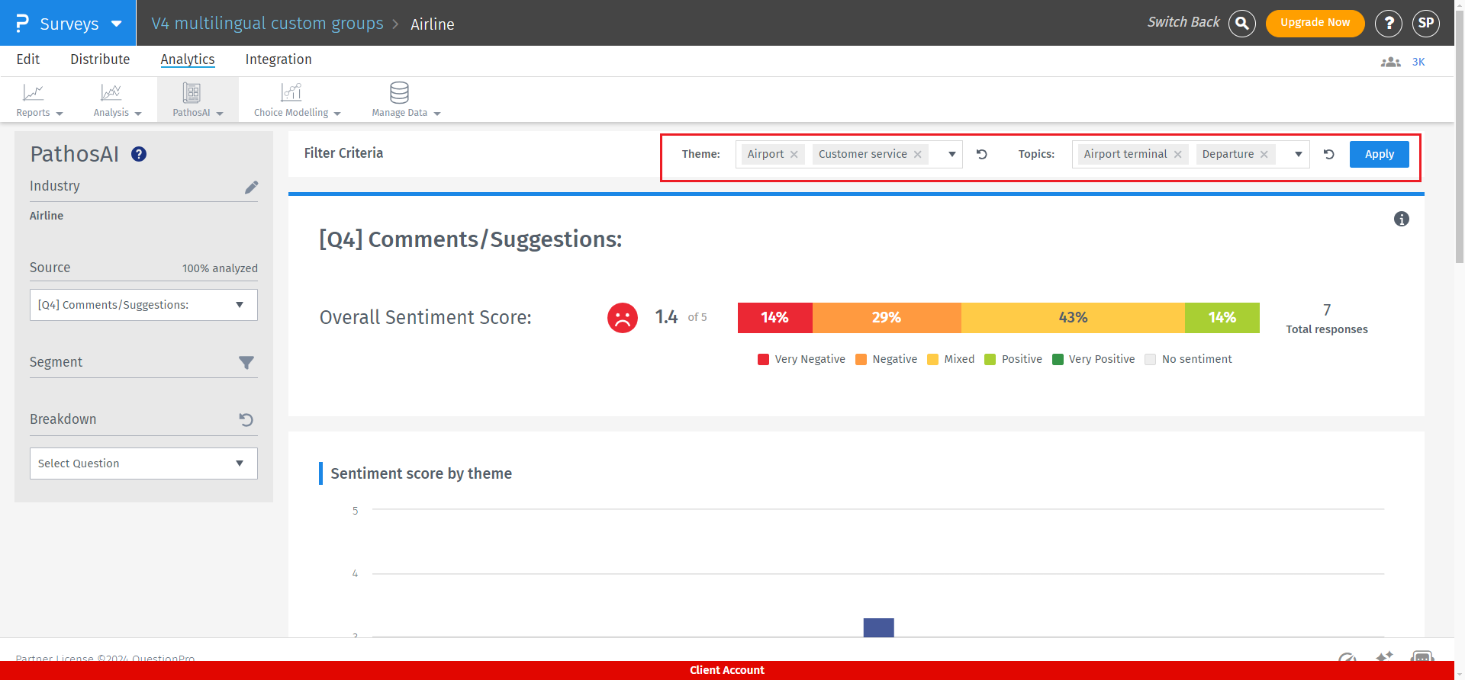Click the "Overall Sentiment Score:" label
The height and width of the screenshot is (680, 1465).
coord(426,317)
